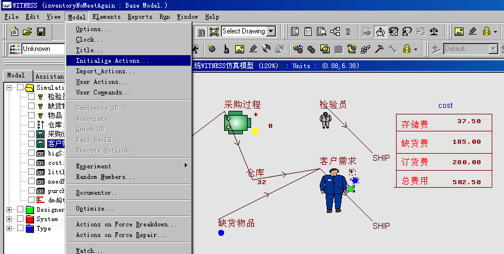Open the Reports menu
Screen dimensions: 504x254
(140, 17)
